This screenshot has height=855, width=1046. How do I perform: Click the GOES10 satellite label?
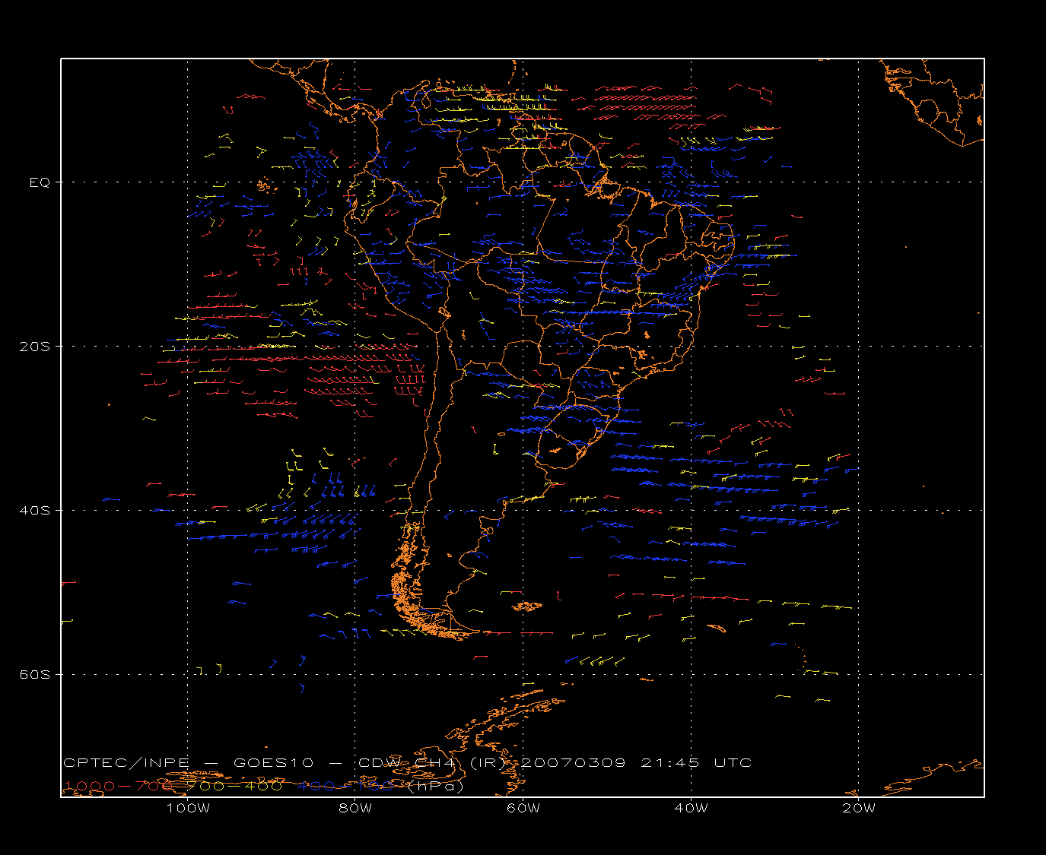[272, 763]
